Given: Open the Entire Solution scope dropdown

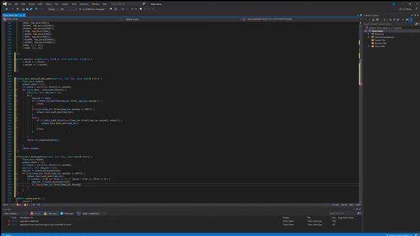Looking at the screenshot, I should pyautogui.click(x=16, y=214).
